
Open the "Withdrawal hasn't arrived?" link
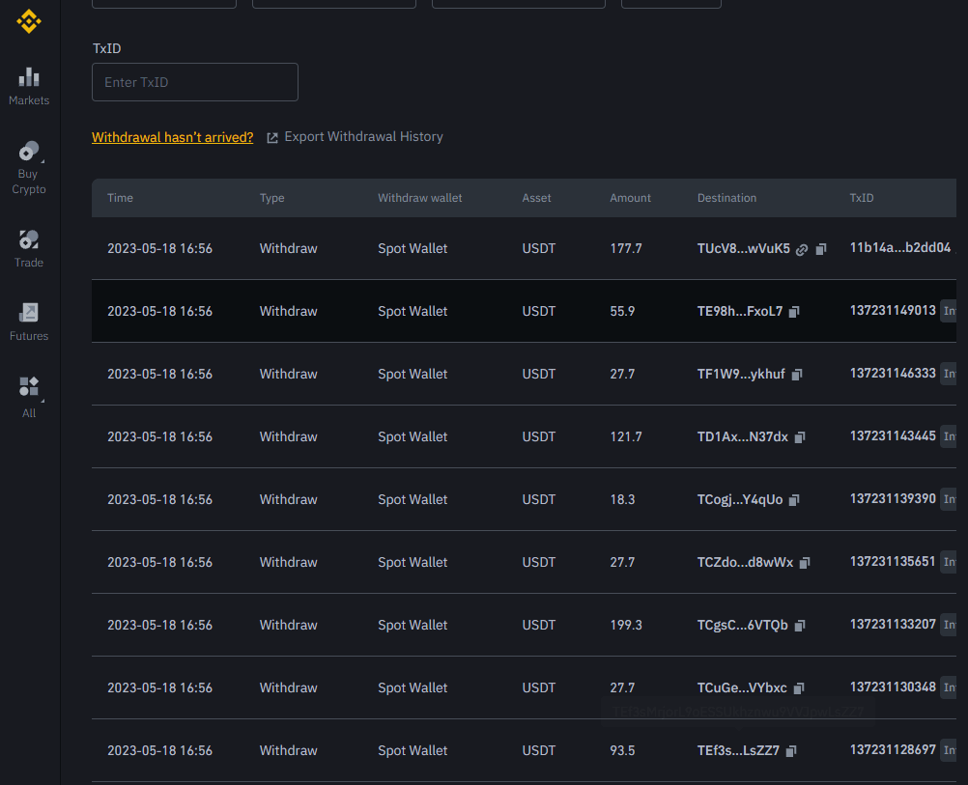pos(172,137)
